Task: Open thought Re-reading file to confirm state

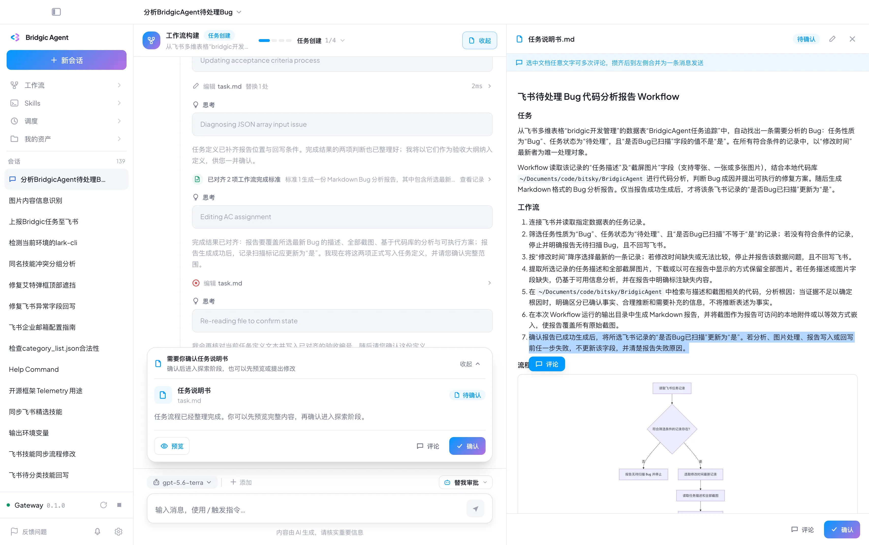Action: tap(342, 321)
